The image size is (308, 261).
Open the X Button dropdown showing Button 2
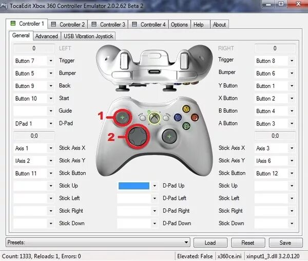click(x=275, y=99)
